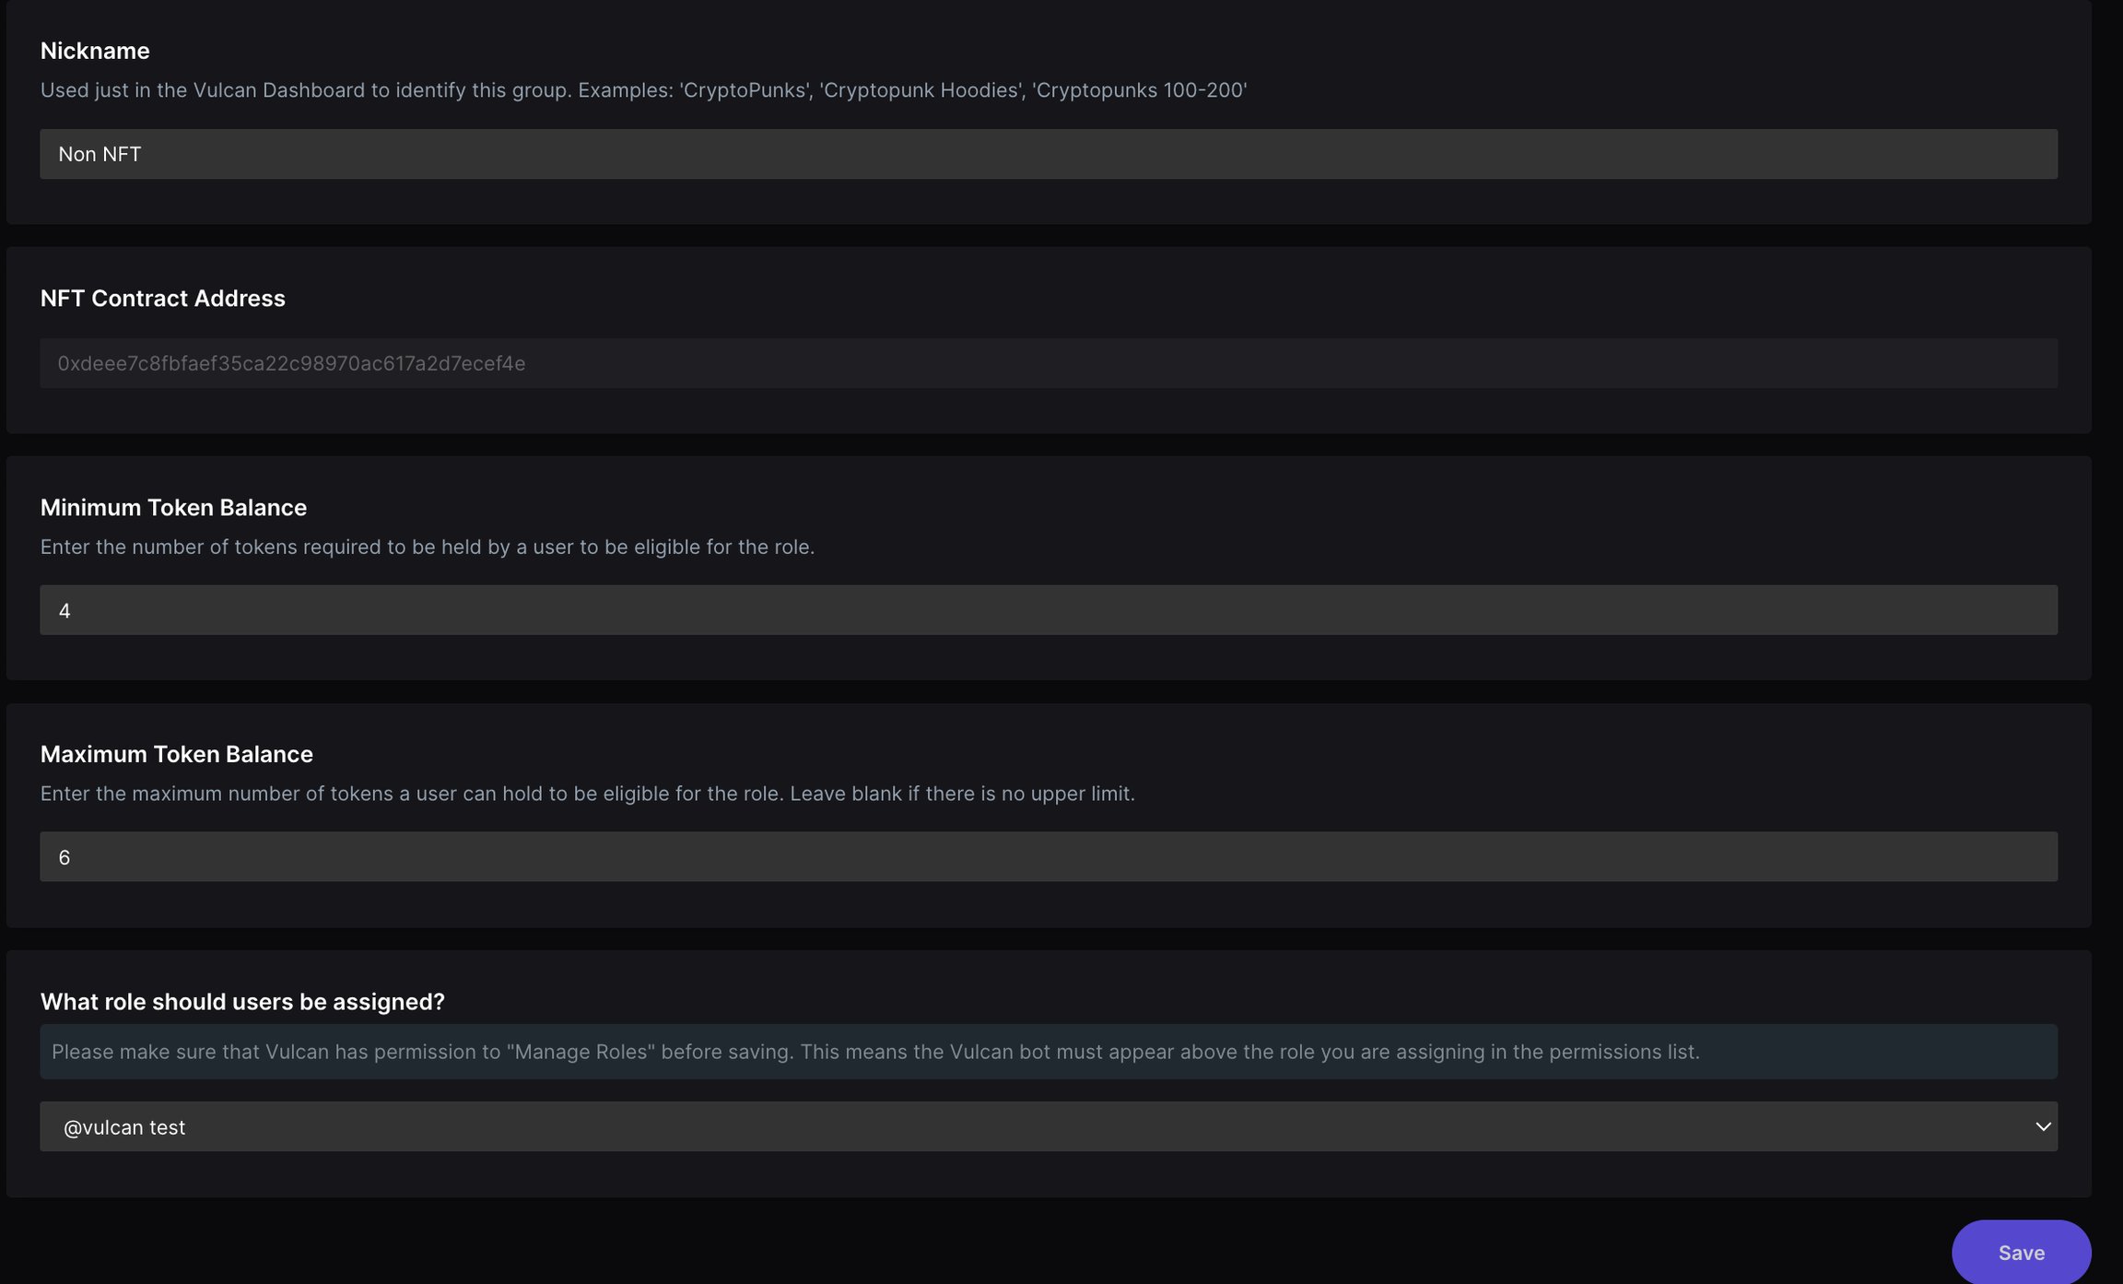Click the NFT Contract Address field
The image size is (2123, 1284).
click(x=1049, y=363)
